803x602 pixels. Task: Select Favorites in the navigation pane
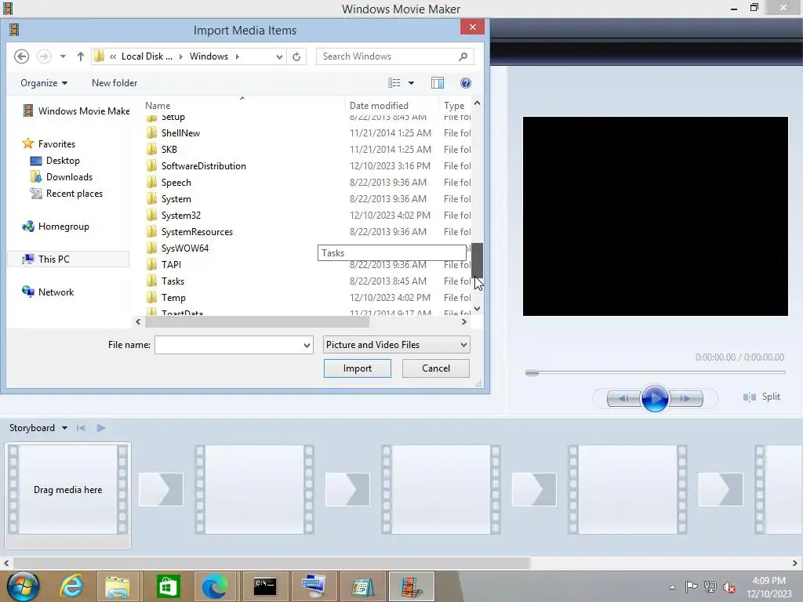click(49, 144)
